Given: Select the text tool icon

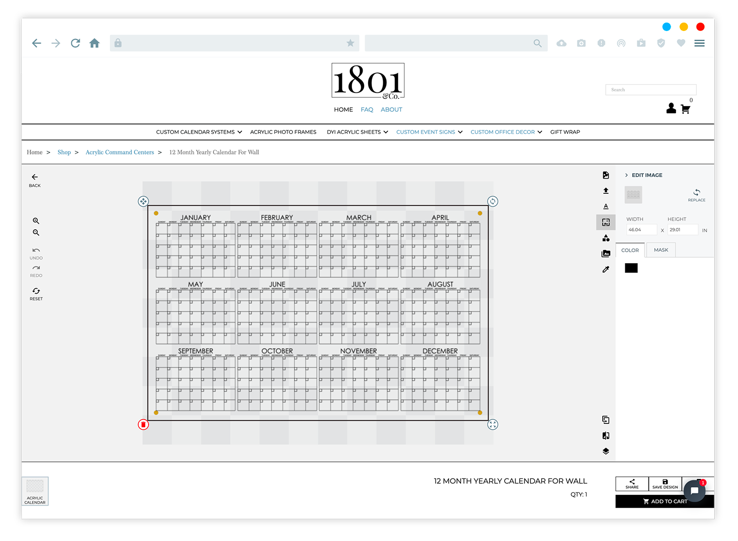Looking at the screenshot, I should [x=606, y=207].
